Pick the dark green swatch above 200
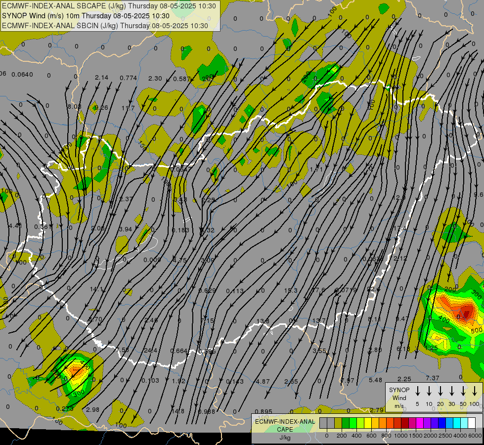The width and height of the screenshot is (484, 445). 346,423
